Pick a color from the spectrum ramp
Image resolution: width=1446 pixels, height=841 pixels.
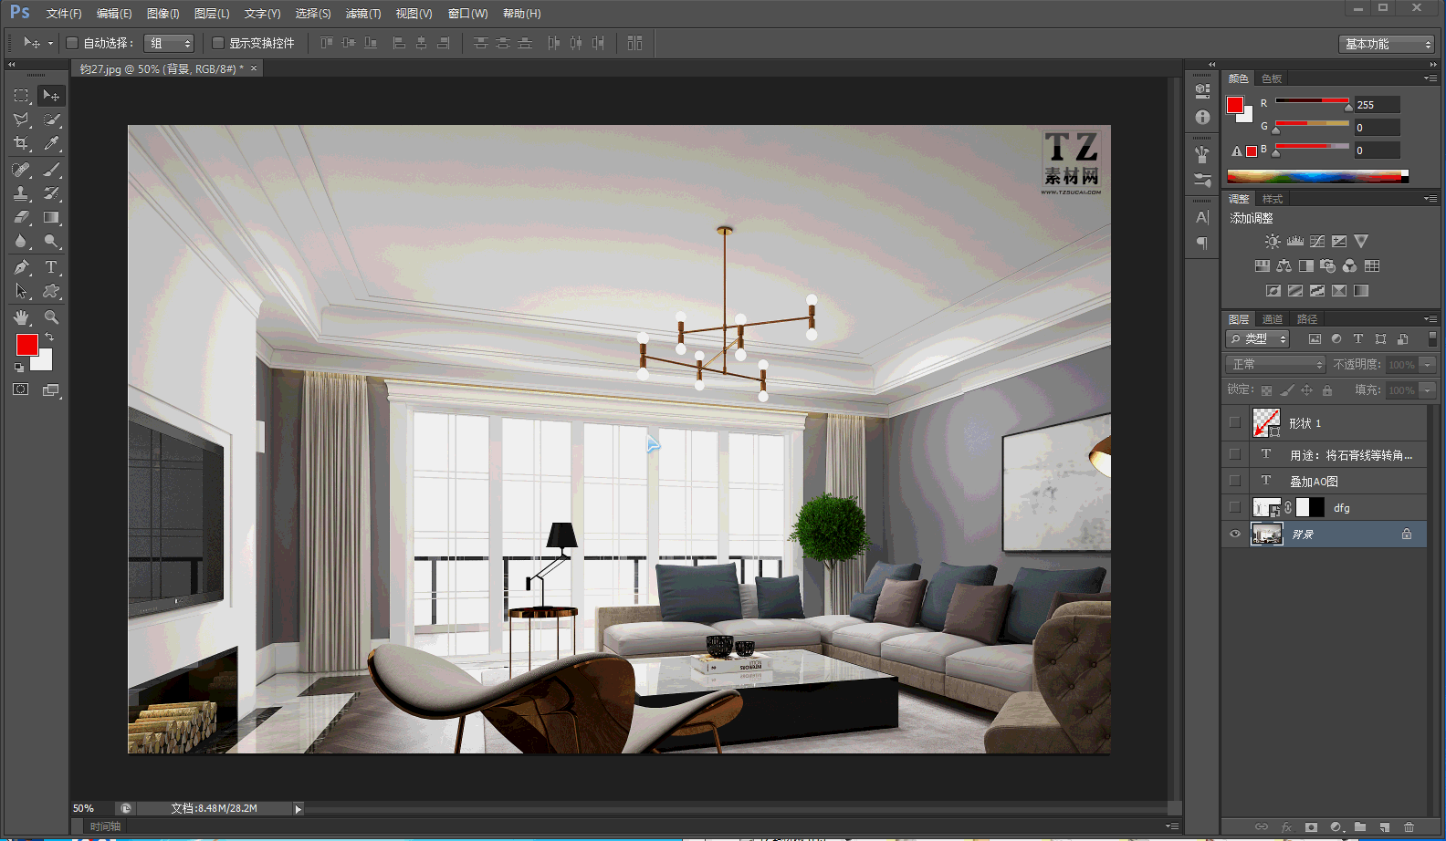coord(1317,176)
